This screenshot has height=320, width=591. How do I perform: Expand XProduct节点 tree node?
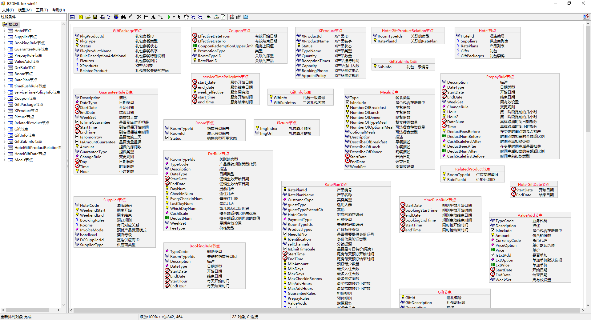[x=4, y=110]
